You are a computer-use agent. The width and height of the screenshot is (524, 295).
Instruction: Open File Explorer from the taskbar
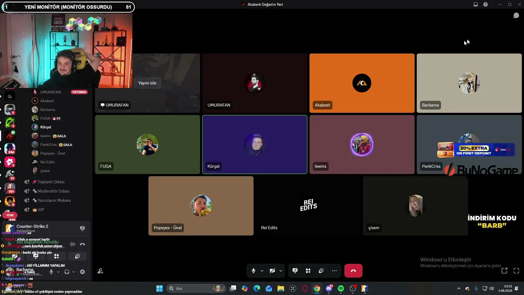[281, 288]
